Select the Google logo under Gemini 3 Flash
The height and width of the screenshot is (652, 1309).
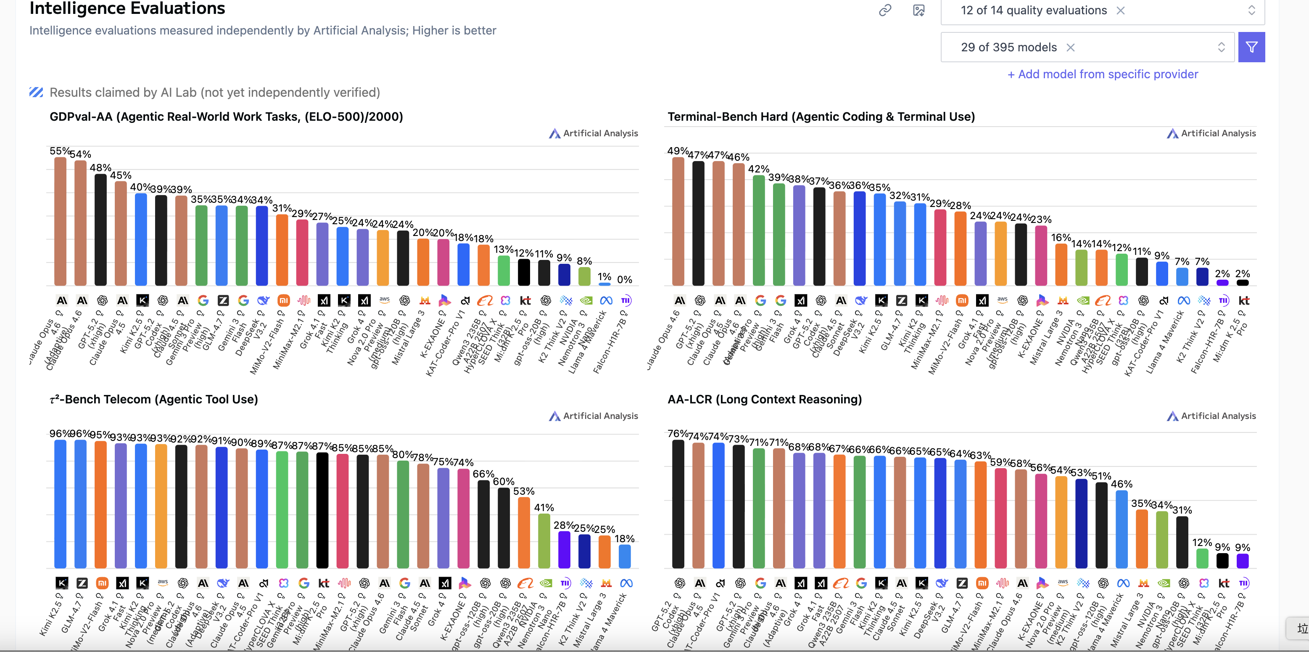tap(243, 301)
